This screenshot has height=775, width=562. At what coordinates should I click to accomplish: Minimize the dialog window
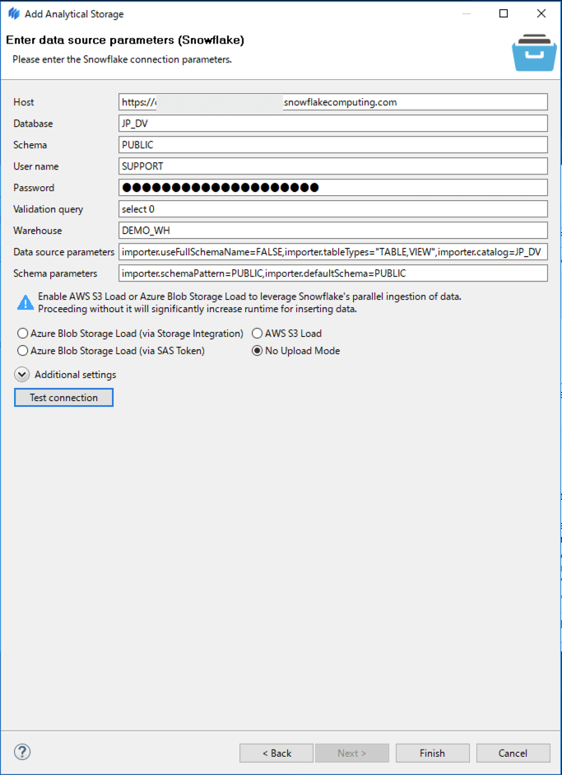466,14
